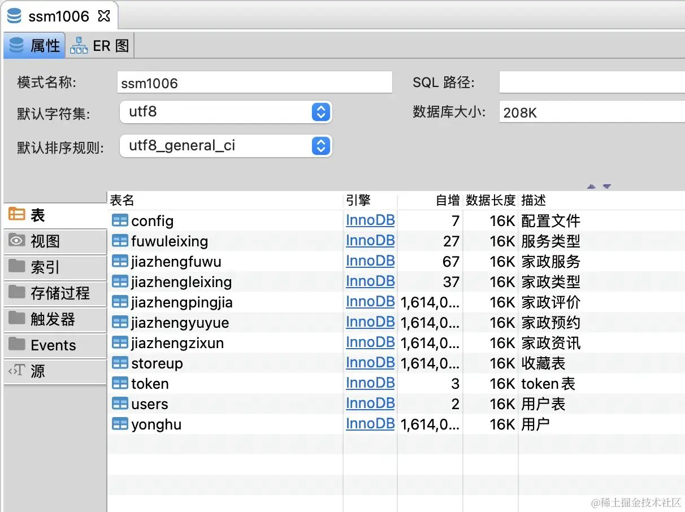Select the jiazhengpingjia table name
The image size is (685, 512).
point(182,303)
